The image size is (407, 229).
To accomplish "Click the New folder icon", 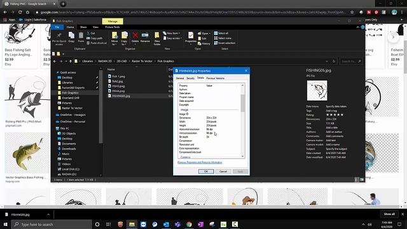I will point(157,36).
